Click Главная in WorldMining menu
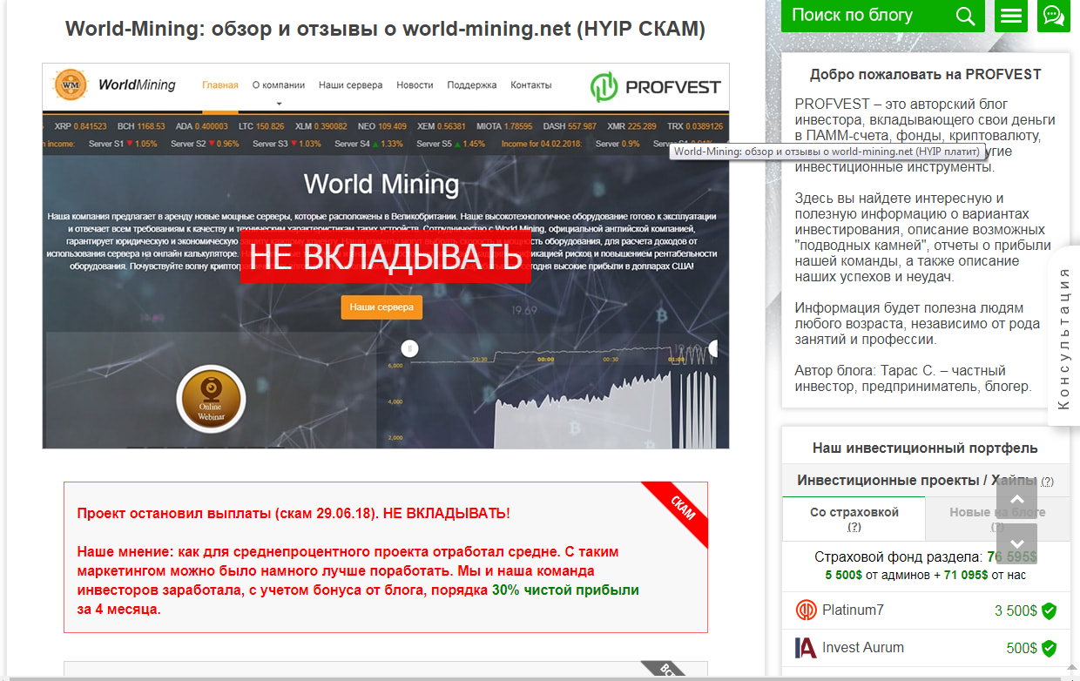Viewport: 1080px width, 681px height. click(x=220, y=85)
